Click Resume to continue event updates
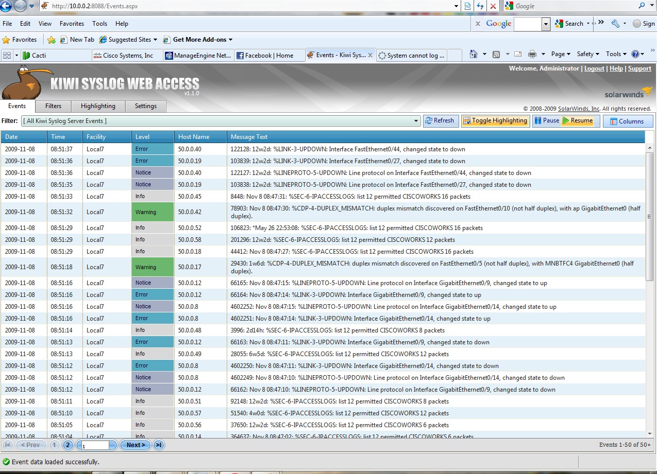Image resolution: width=657 pixels, height=474 pixels. point(578,121)
